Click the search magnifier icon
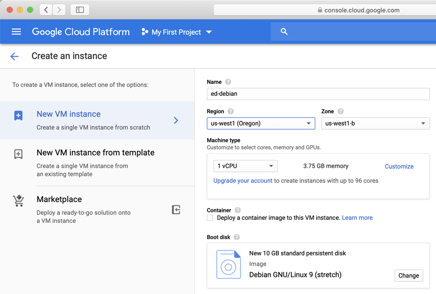436x294 pixels. pos(284,31)
